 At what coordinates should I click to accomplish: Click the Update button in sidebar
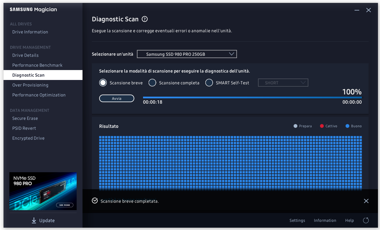click(x=43, y=220)
